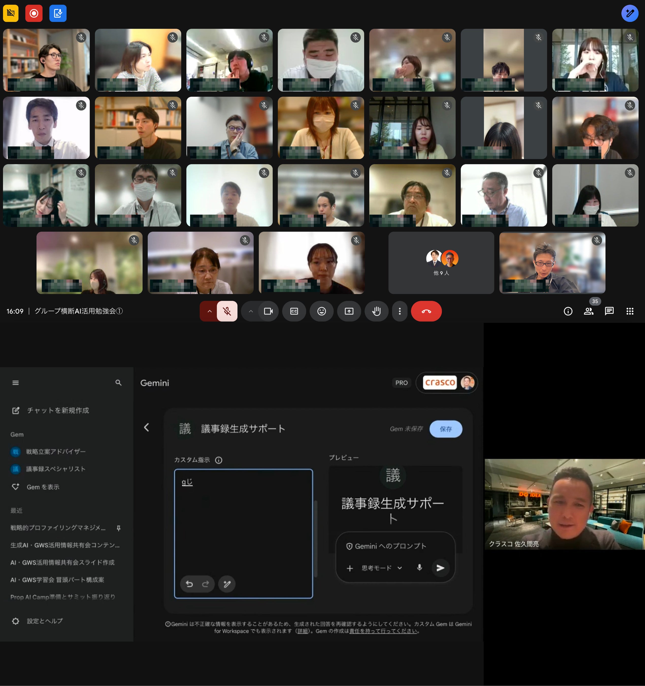
Task: Select 議事録スペシャリスト Gem in sidebar
Action: pyautogui.click(x=56, y=469)
